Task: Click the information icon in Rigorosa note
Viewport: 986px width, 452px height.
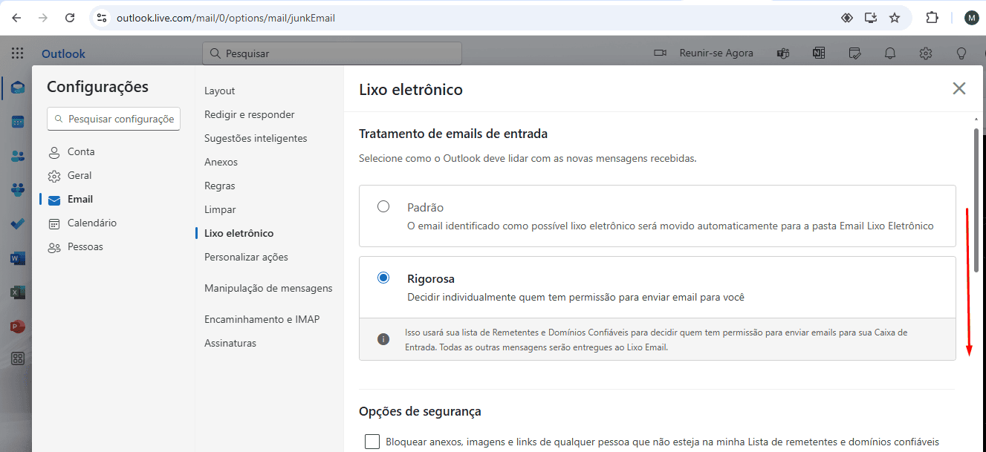Action: click(383, 339)
